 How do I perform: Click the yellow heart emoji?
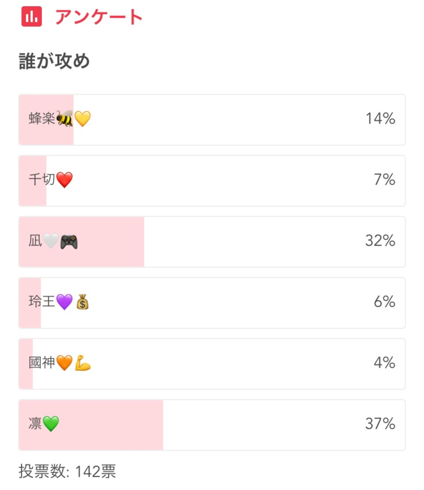coord(83,119)
